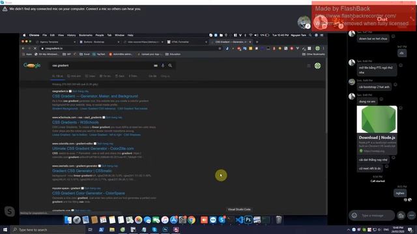This screenshot has height=234, width=417.
Task: Open the Apps bookmark shortcut
Action: click(27, 54)
